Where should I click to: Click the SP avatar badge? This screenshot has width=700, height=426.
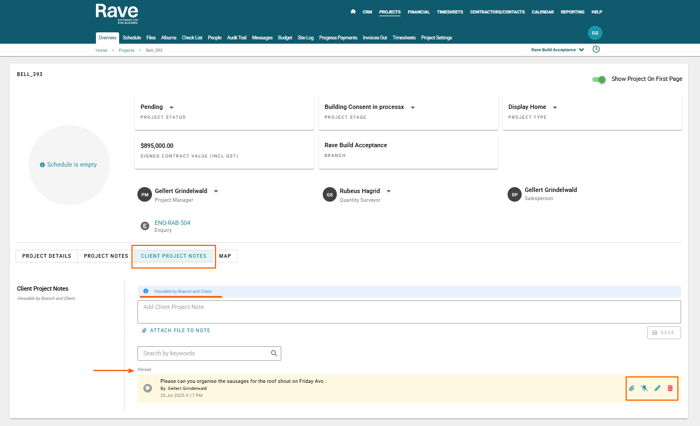tap(515, 195)
